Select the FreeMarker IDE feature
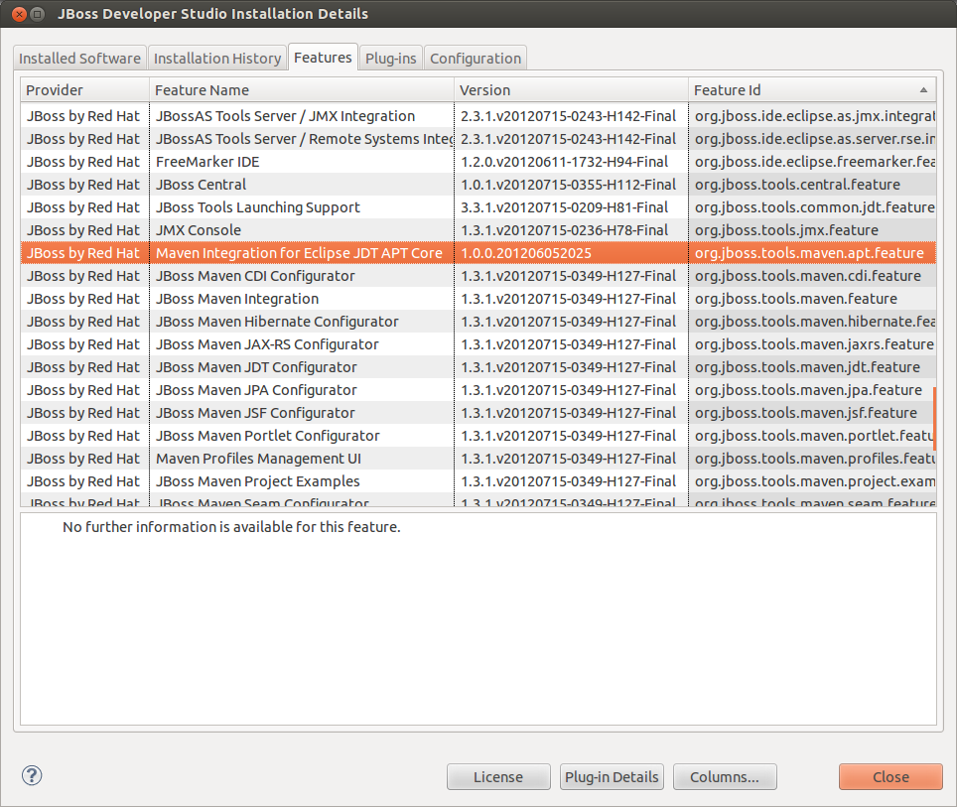The height and width of the screenshot is (807, 957). click(478, 162)
